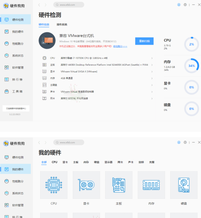Click the CPU 2% usage ring
This screenshot has height=218, width=201.
coord(192,44)
